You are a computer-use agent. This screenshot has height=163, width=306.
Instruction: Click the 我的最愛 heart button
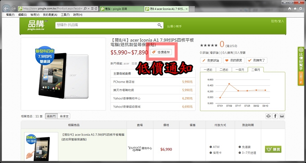(234, 60)
